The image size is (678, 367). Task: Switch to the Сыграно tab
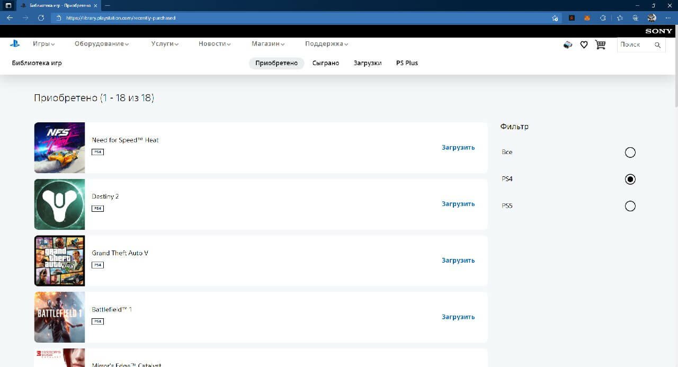[x=326, y=63]
